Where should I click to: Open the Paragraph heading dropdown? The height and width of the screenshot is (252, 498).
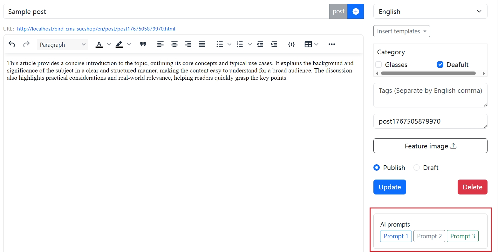coord(63,44)
